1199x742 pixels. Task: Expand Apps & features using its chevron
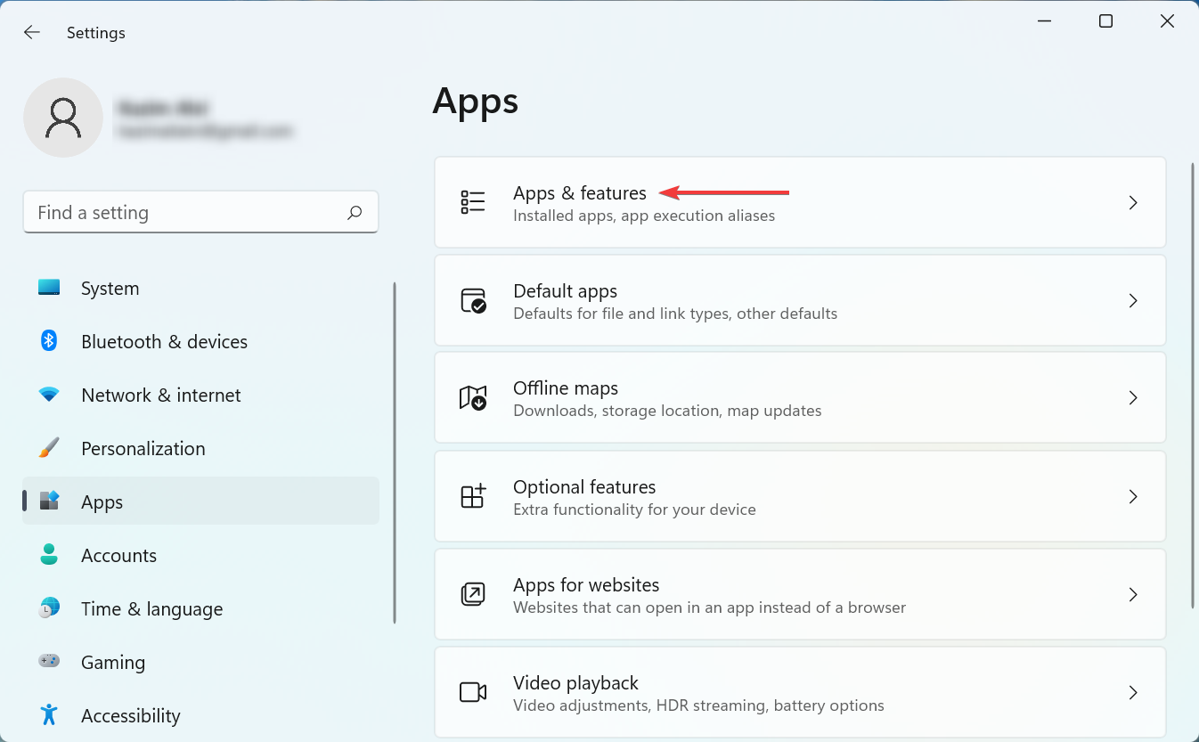pos(1133,202)
